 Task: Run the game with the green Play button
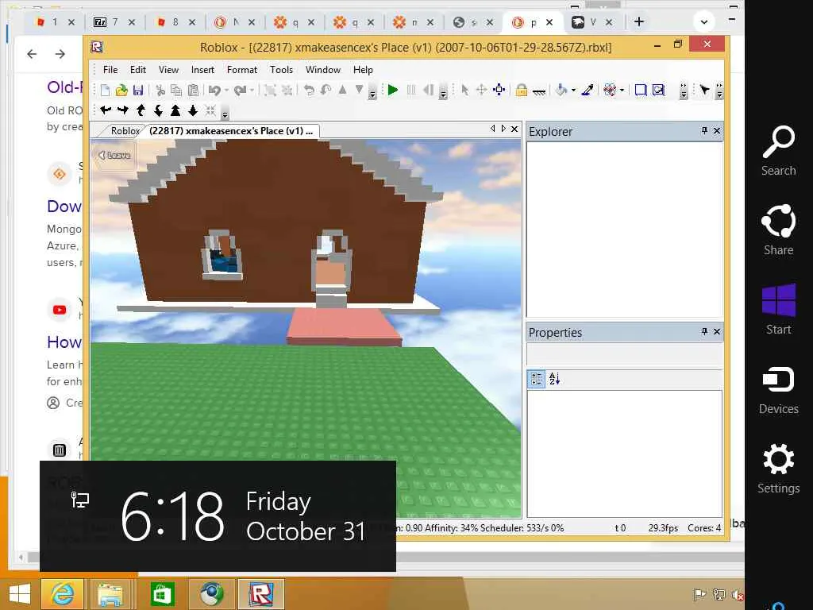click(392, 91)
